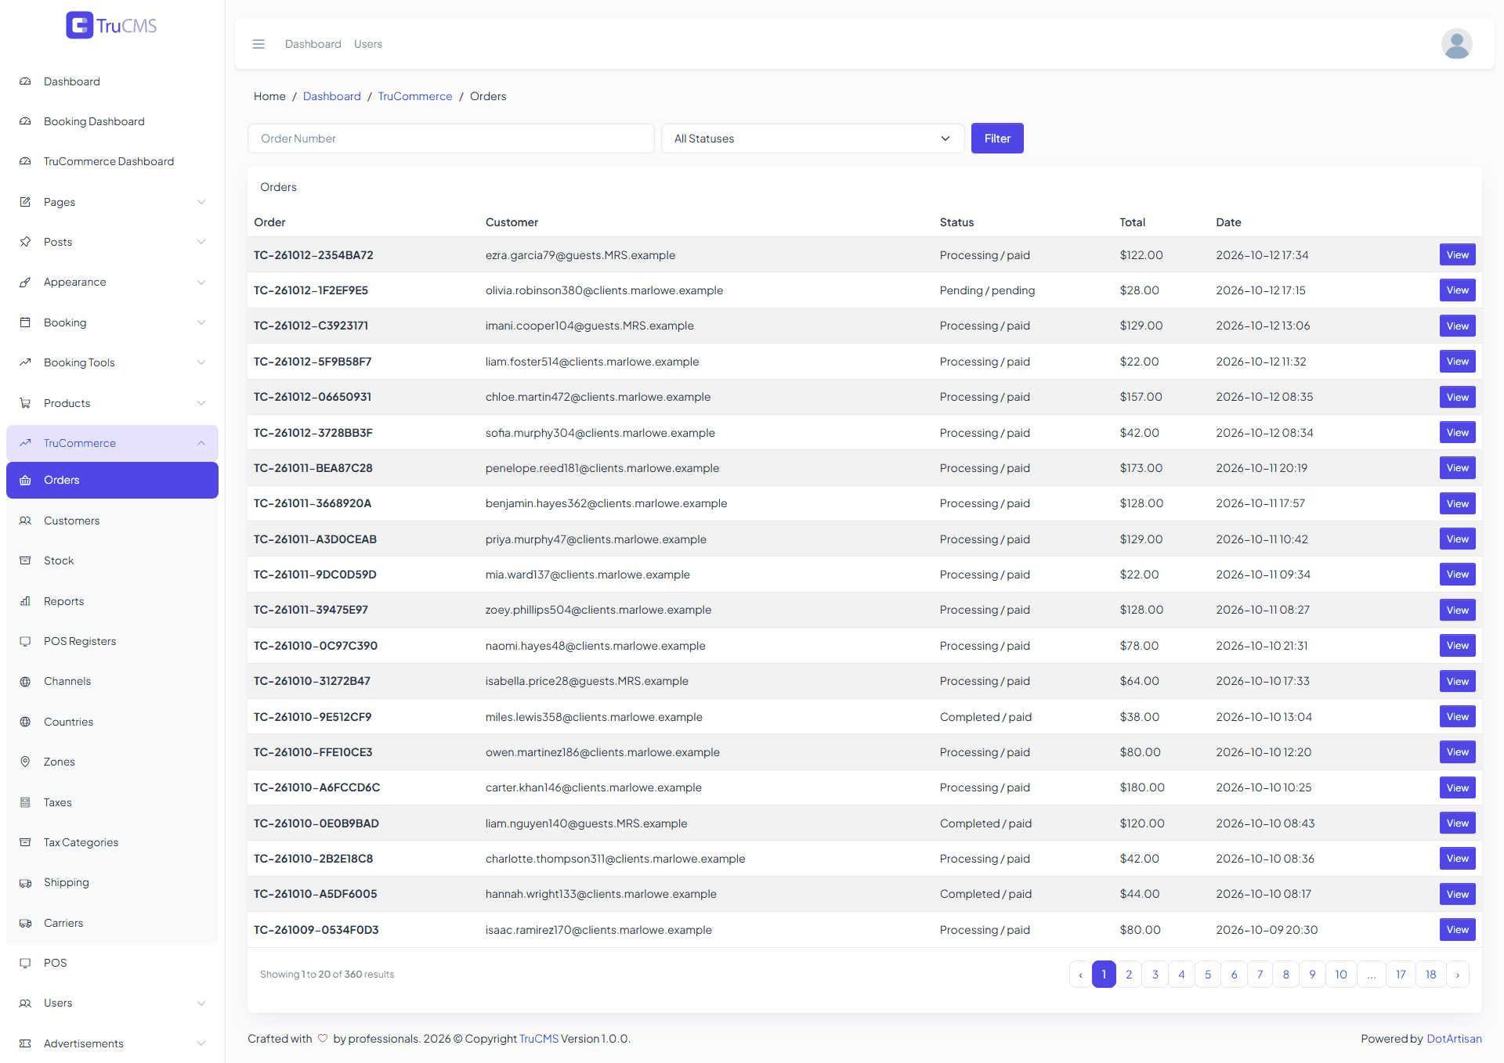Click the TruCMS logo
The image size is (1504, 1063).
pyautogui.click(x=111, y=25)
